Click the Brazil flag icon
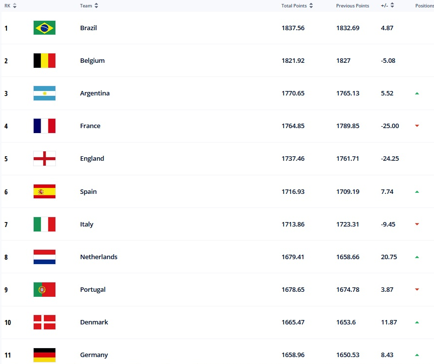The height and width of the screenshot is (364, 434). [45, 28]
